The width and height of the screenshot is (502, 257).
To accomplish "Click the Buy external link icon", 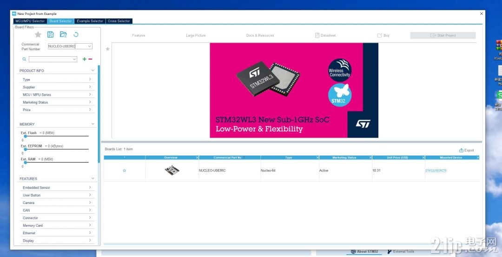I will point(379,35).
